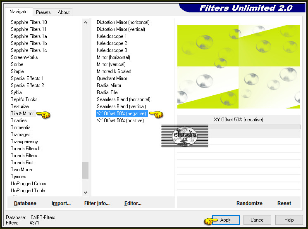Select the Tramages category
The width and height of the screenshot is (308, 229).
(x=21, y=135)
